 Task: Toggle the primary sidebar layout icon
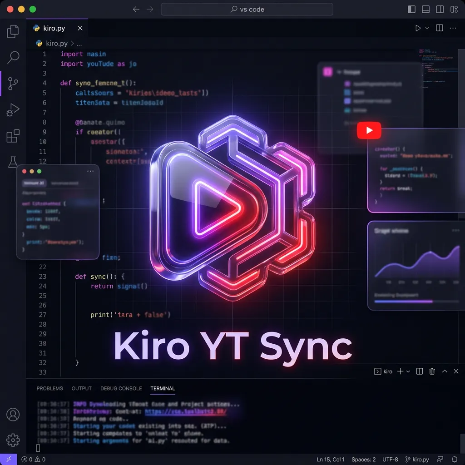[411, 9]
